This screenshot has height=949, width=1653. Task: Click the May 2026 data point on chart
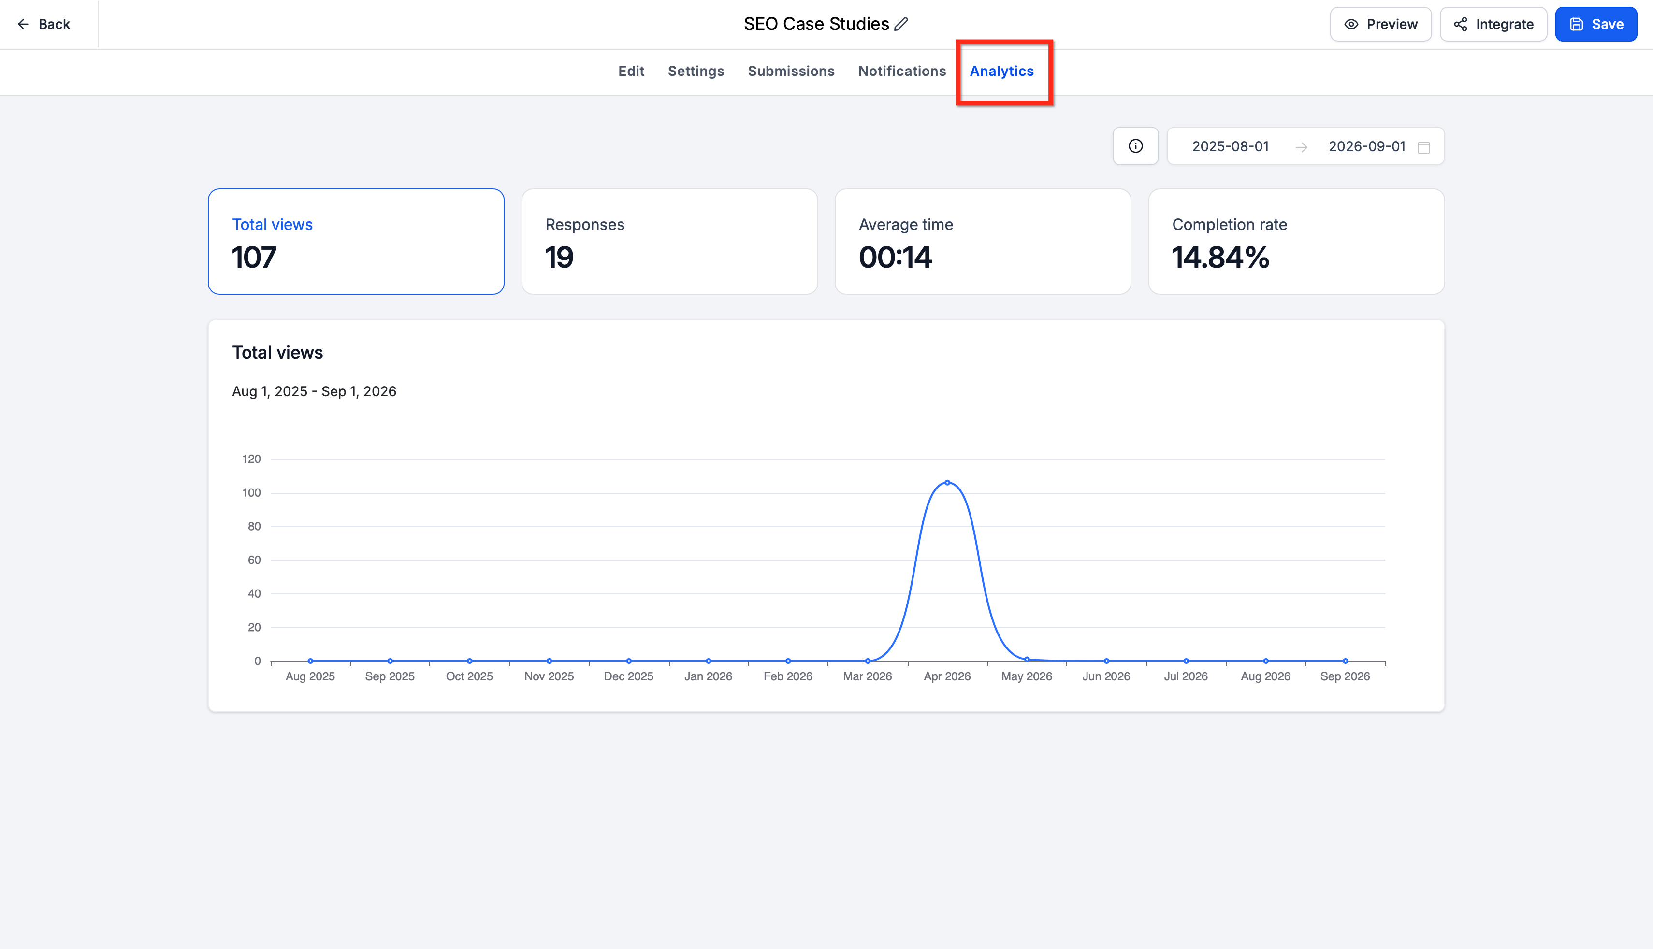(x=1027, y=659)
